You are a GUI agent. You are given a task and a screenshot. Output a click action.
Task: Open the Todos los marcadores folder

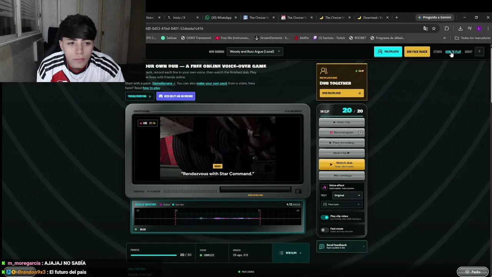tap(472, 38)
